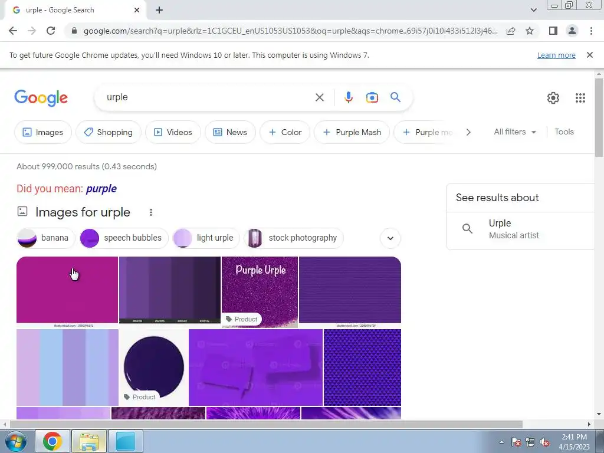Close the urple Google Search tab
This screenshot has height=453, width=604.
pos(137,11)
